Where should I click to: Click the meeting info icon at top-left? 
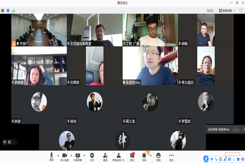tap(3, 11)
